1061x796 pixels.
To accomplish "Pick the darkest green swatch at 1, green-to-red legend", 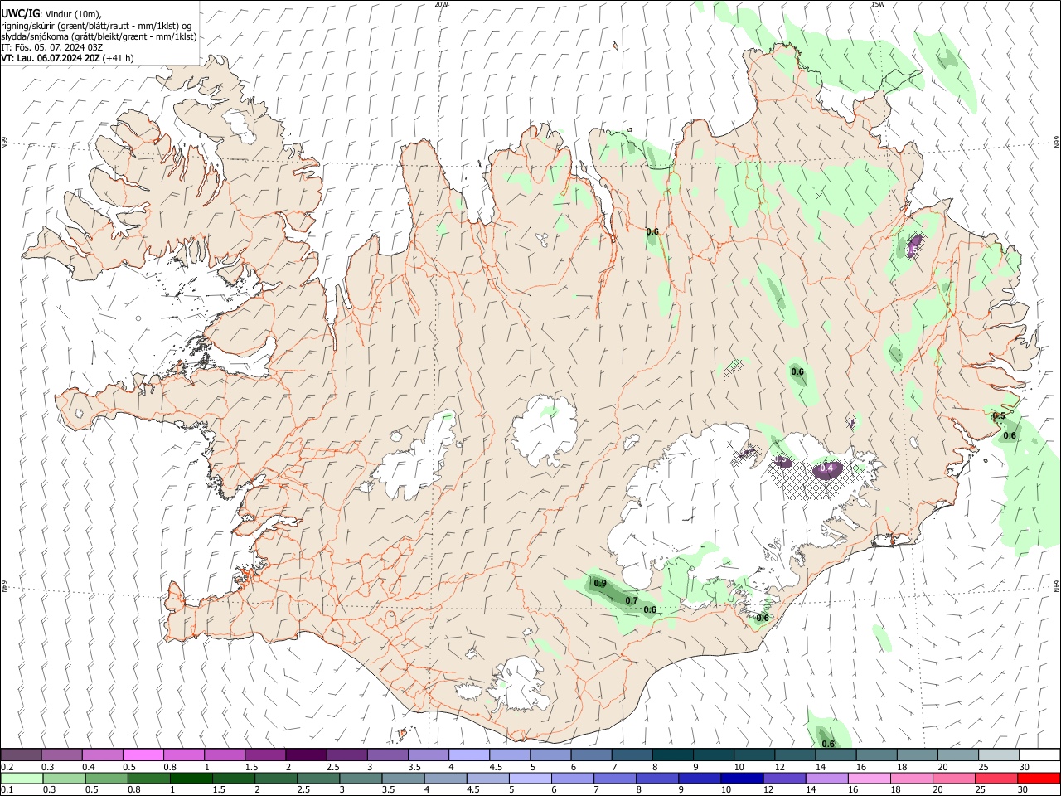I will 191,779.
